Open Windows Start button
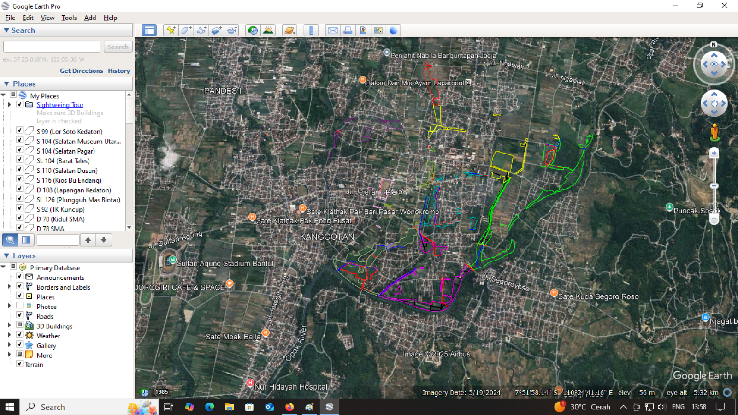738x415 pixels. pyautogui.click(x=10, y=407)
